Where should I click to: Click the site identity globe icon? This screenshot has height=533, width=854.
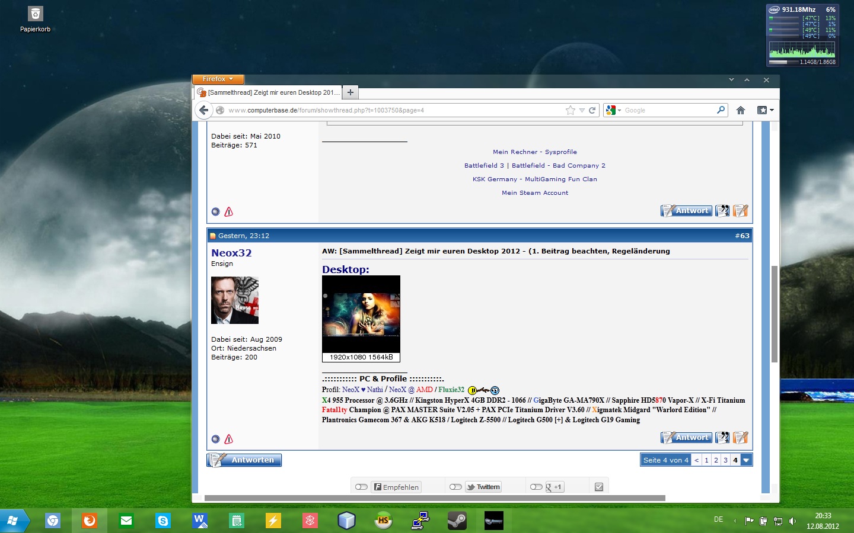click(x=220, y=110)
